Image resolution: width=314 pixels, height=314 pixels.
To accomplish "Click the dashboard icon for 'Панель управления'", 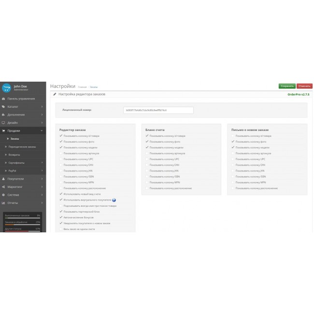I will 3,99.
